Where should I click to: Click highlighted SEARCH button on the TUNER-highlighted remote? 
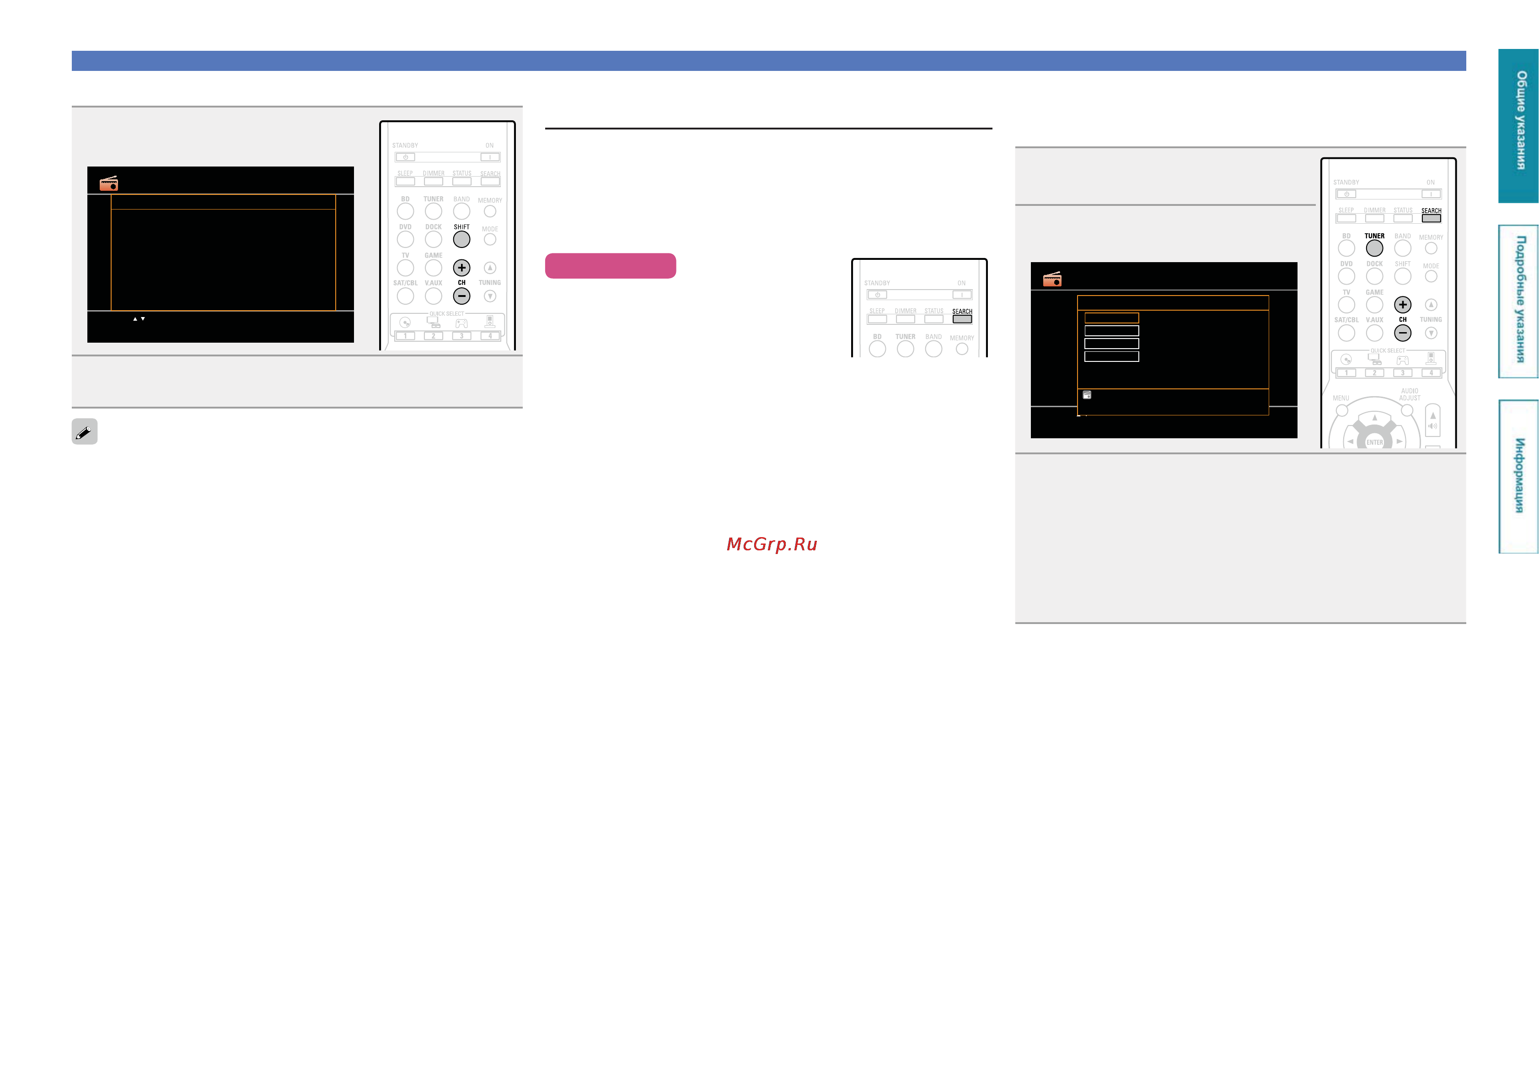click(x=1431, y=218)
